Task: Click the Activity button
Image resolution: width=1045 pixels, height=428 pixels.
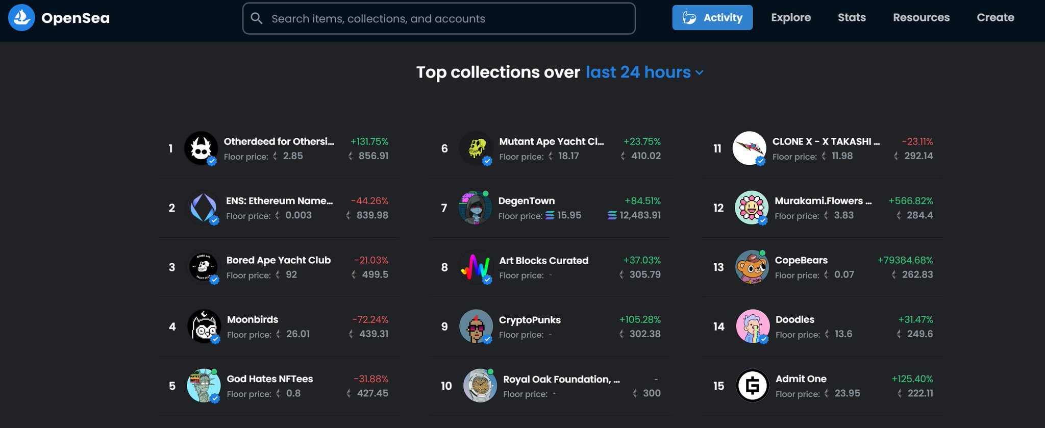Action: tap(712, 17)
